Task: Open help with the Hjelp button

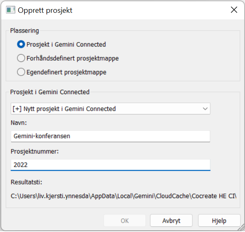Action: click(x=219, y=220)
